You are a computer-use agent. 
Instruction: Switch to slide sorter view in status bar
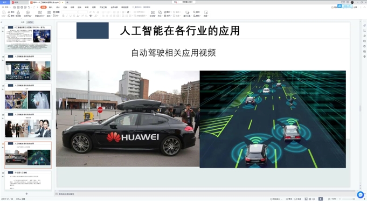310,199
